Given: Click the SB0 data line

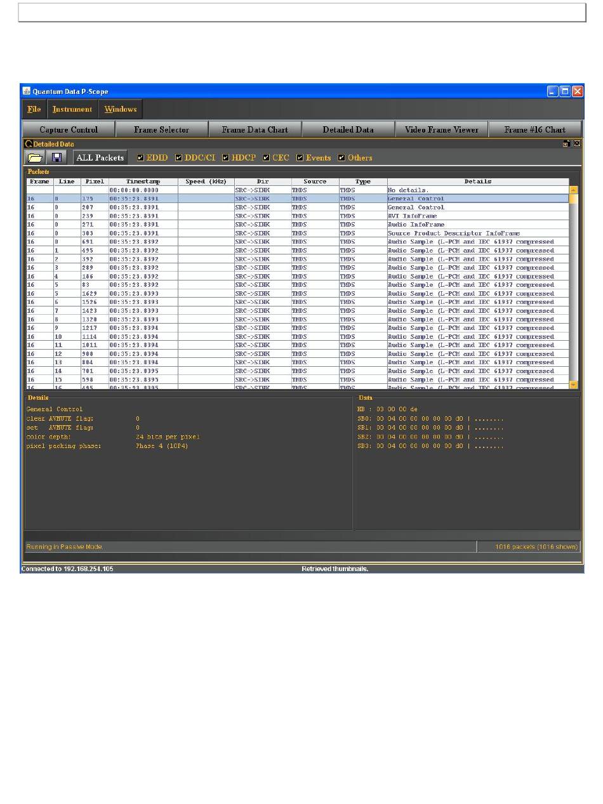Looking at the screenshot, I should point(430,419).
